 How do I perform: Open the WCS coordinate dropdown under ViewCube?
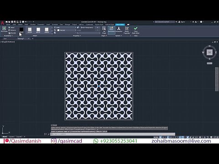coord(209,63)
